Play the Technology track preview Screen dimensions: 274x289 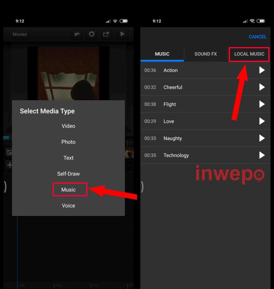(262, 155)
